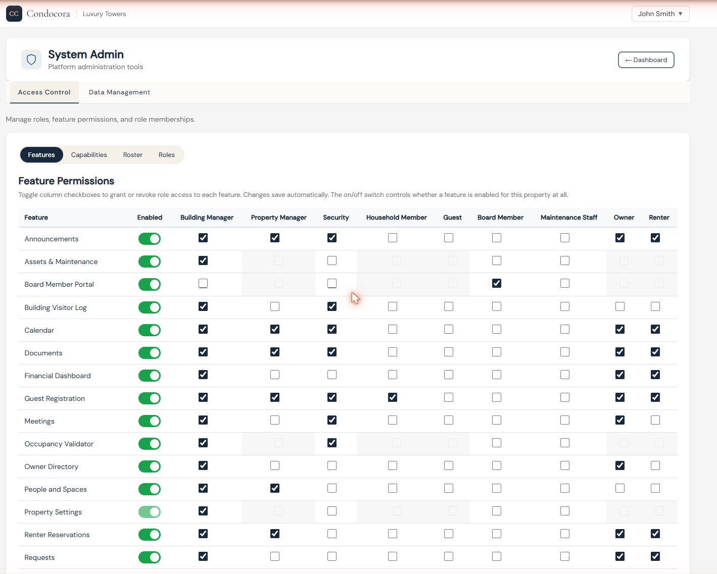Screen dimensions: 717x574
Task: Uncheck Security for Occupancy Validator
Action: (332, 443)
